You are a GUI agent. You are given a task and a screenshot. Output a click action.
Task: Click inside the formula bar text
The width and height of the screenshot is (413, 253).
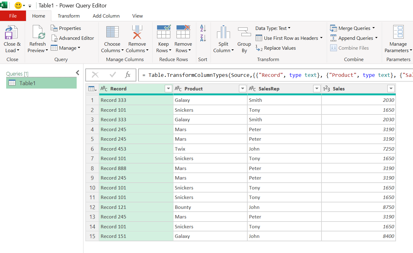click(x=275, y=75)
